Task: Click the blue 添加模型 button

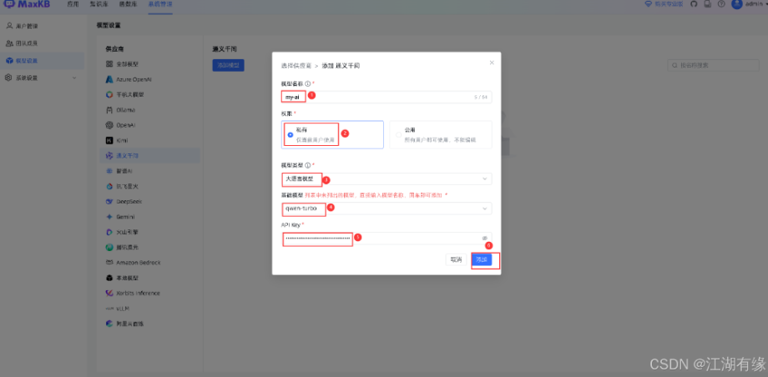Action: point(228,65)
